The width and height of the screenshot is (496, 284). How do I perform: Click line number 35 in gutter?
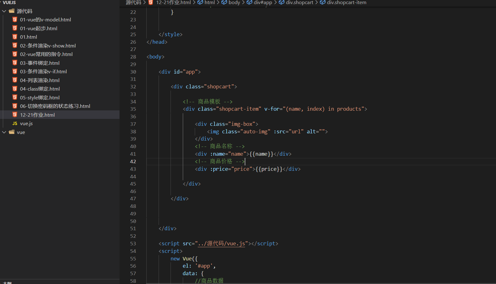pos(133,109)
